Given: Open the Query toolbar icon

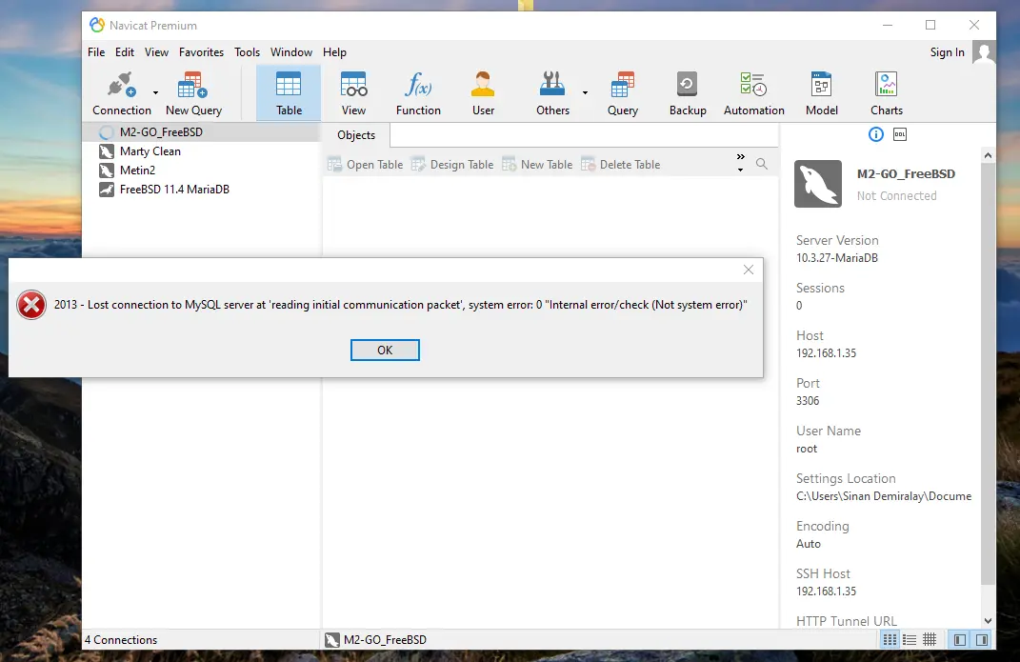Looking at the screenshot, I should click(x=623, y=93).
